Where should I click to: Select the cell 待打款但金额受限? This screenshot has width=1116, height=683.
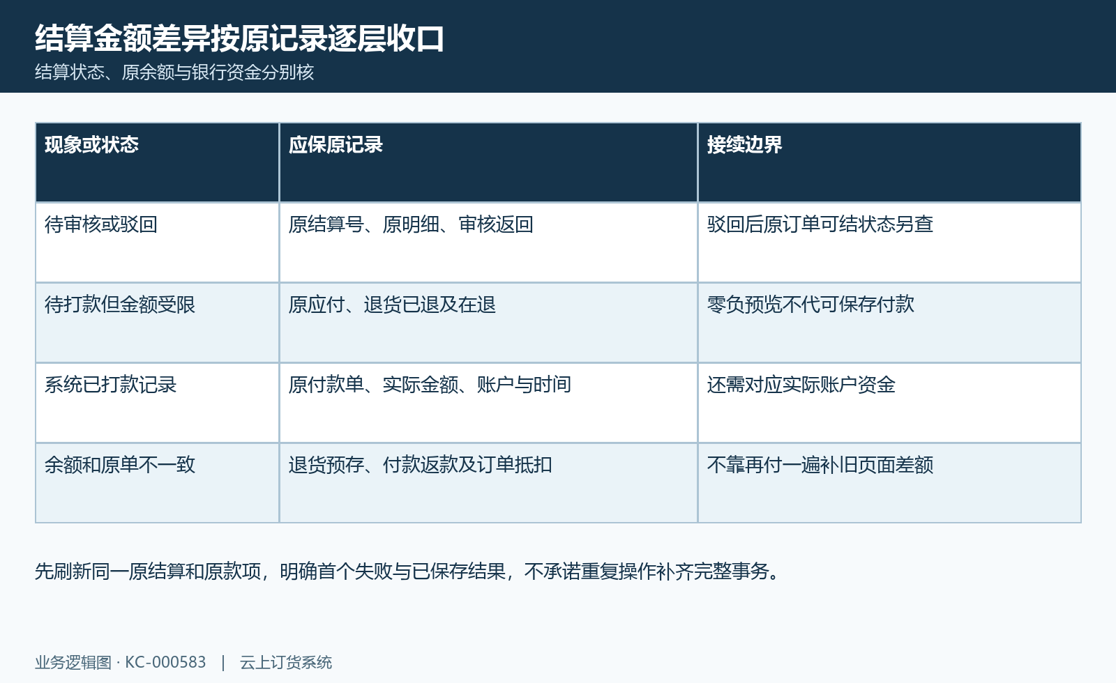(157, 323)
